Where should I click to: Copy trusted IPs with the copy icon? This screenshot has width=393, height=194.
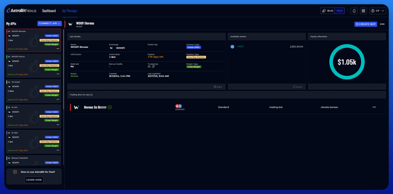tap(153, 67)
